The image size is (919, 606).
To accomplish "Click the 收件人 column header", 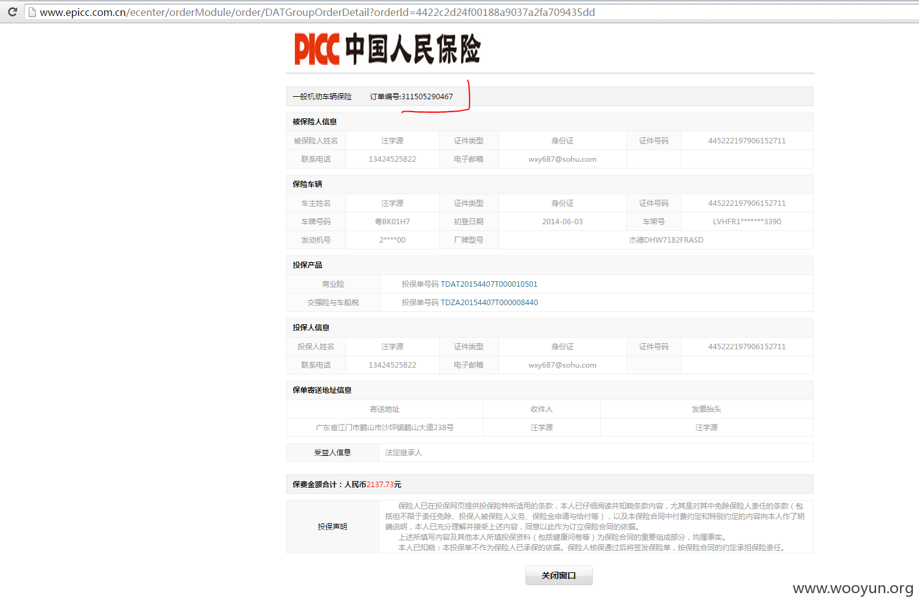I will click(541, 409).
